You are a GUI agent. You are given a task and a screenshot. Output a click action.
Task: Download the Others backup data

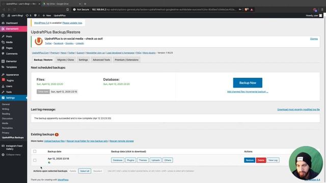168,160
